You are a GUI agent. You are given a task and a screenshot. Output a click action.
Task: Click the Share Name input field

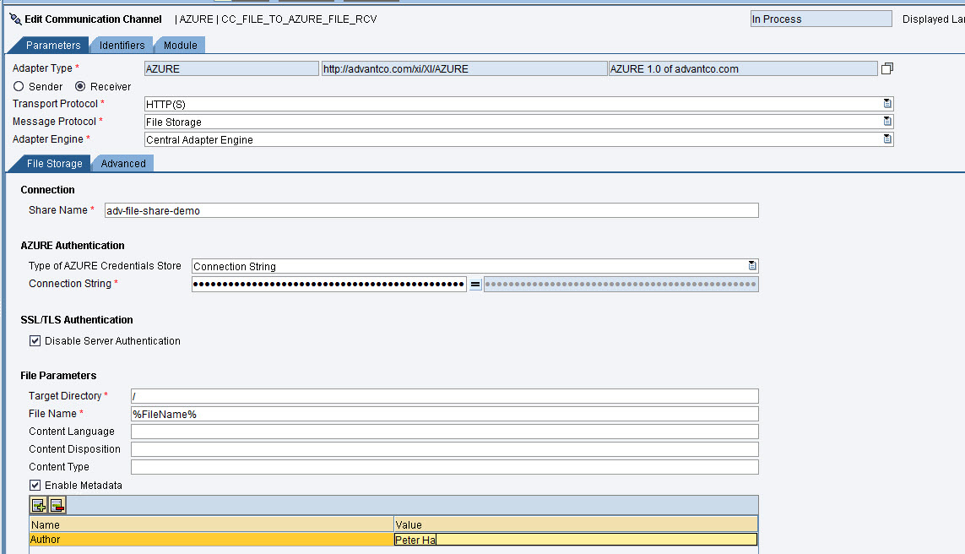click(431, 210)
